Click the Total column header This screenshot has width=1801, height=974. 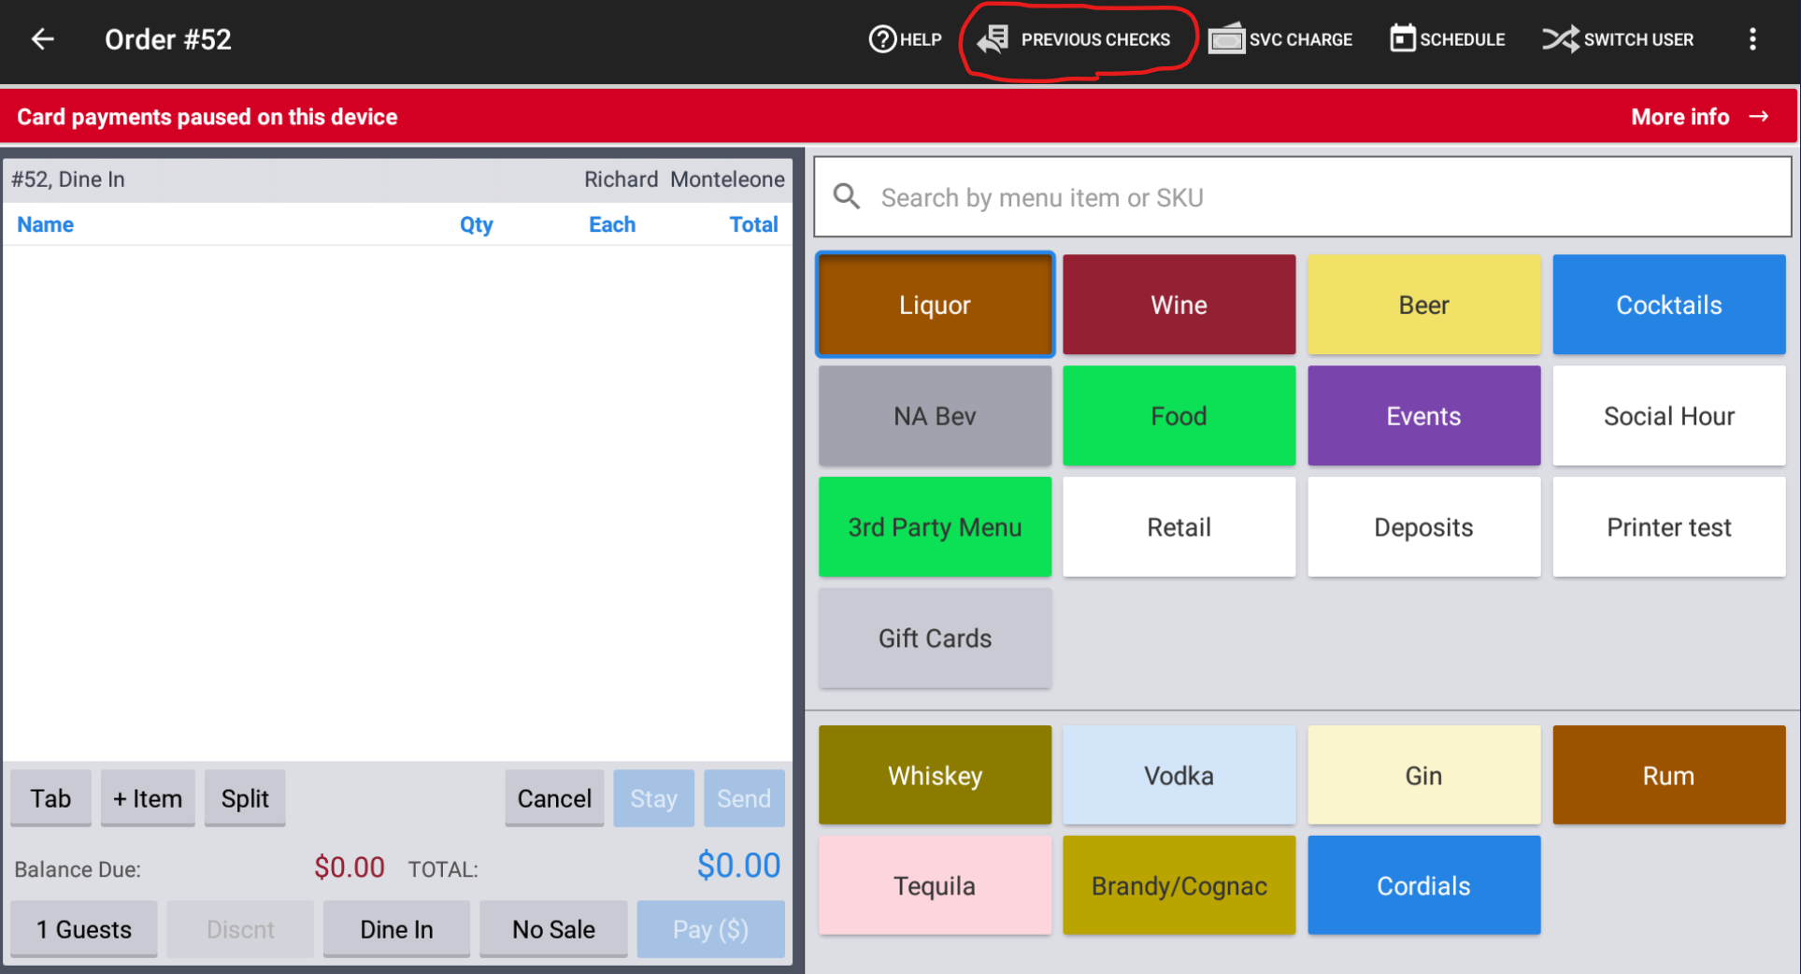753,224
